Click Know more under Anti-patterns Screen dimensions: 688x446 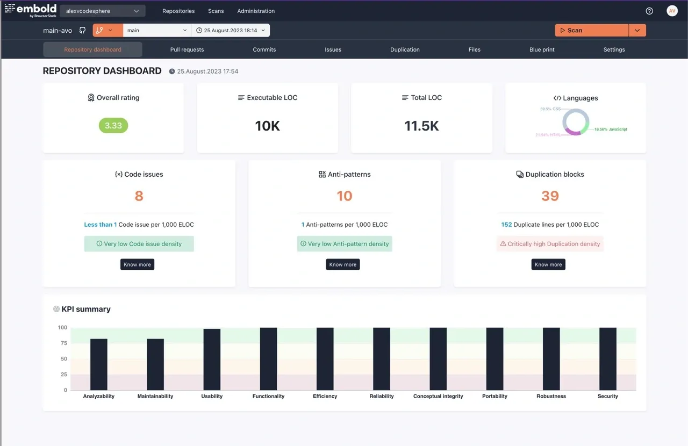click(342, 264)
